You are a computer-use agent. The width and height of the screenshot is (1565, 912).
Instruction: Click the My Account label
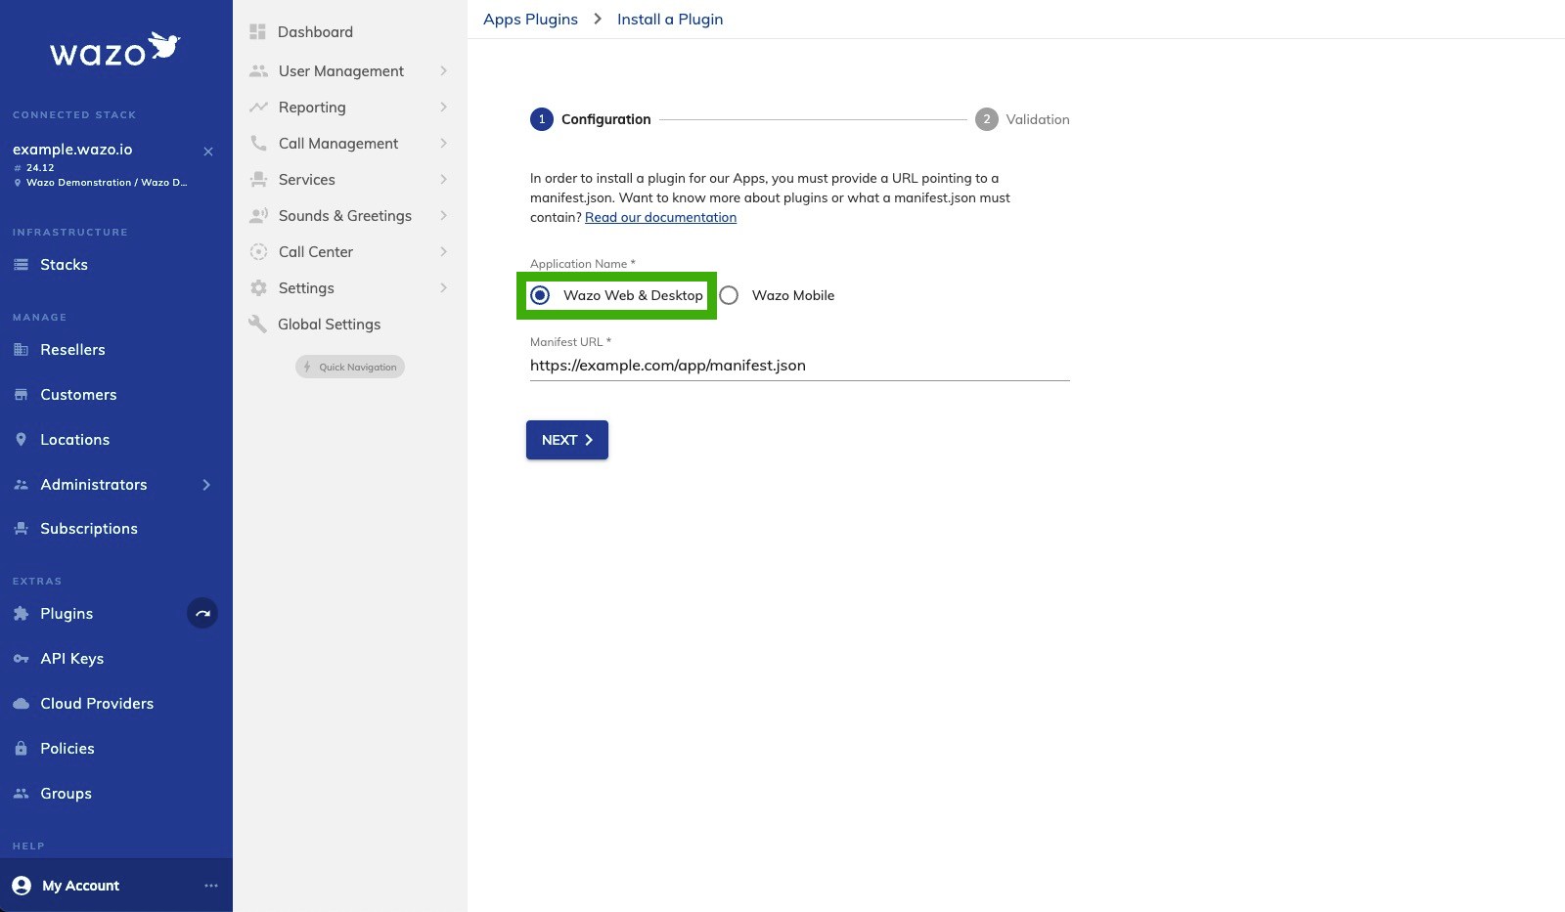coord(80,886)
